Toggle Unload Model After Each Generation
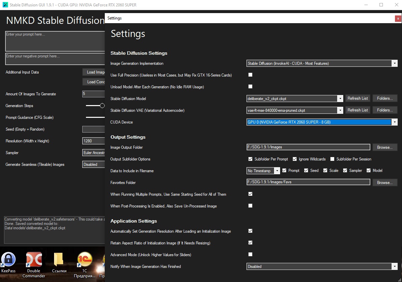 coord(250,87)
